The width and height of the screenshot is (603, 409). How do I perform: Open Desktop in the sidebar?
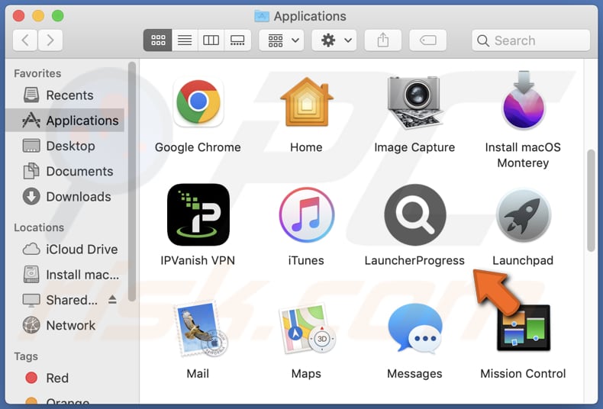click(x=66, y=146)
